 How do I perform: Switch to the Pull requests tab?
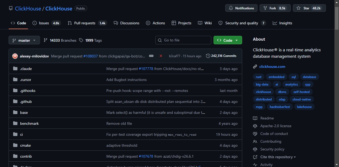[x=87, y=23]
